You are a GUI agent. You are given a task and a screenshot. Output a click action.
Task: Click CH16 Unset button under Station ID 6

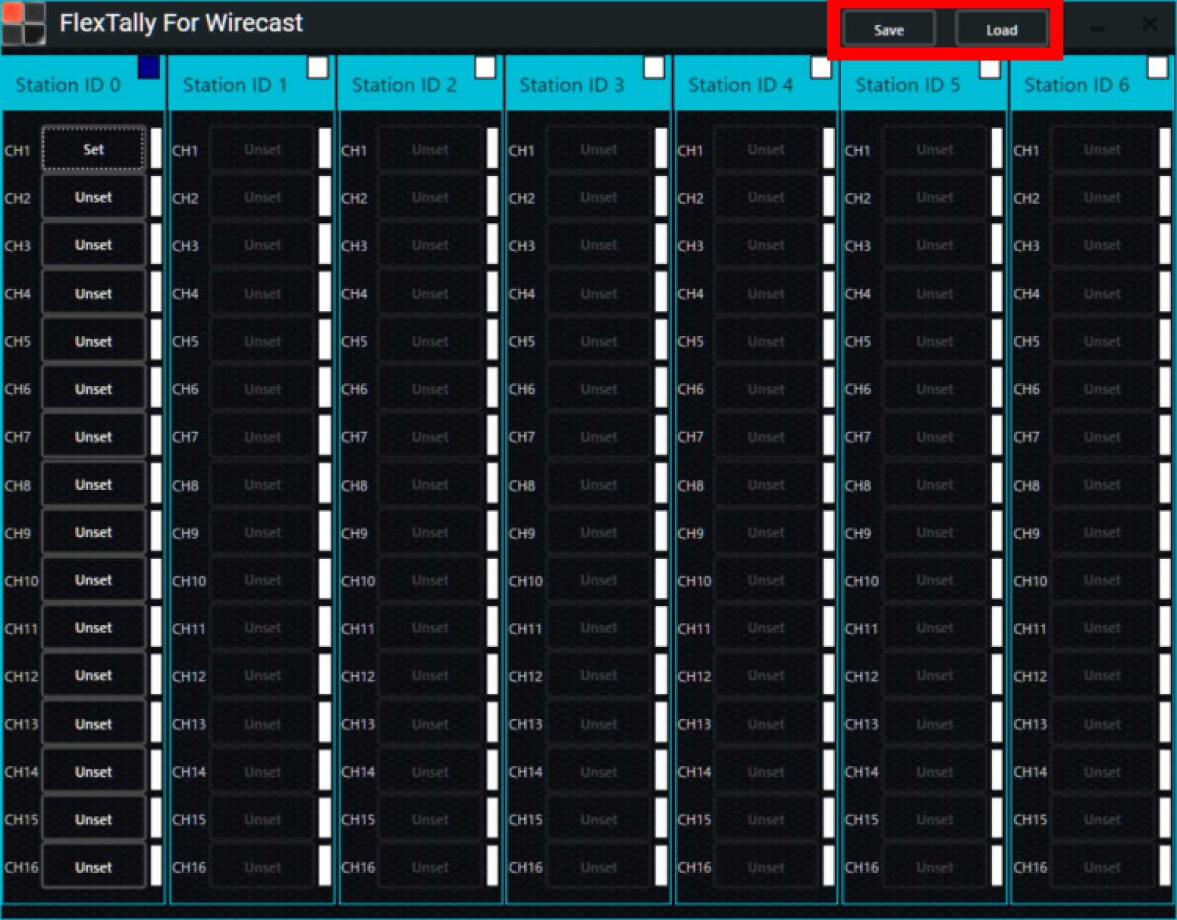[x=1102, y=867]
